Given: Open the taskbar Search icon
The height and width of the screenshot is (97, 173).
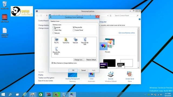Looking at the screenshot, I should (10, 94).
